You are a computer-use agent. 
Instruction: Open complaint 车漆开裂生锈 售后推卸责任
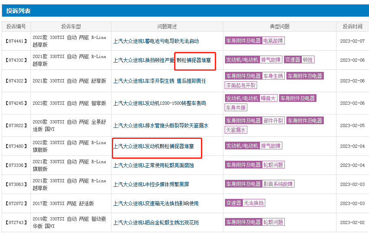[x=159, y=81]
